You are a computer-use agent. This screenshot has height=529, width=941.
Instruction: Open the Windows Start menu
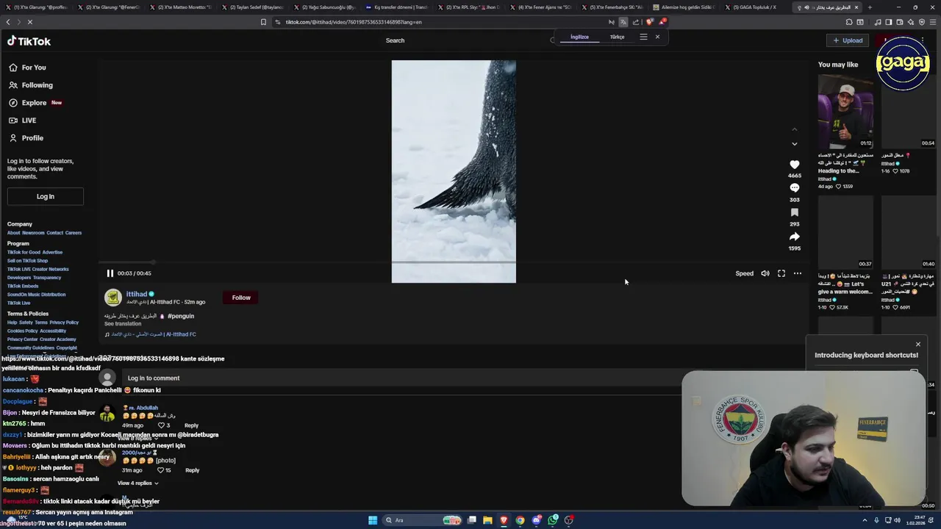pos(373,520)
